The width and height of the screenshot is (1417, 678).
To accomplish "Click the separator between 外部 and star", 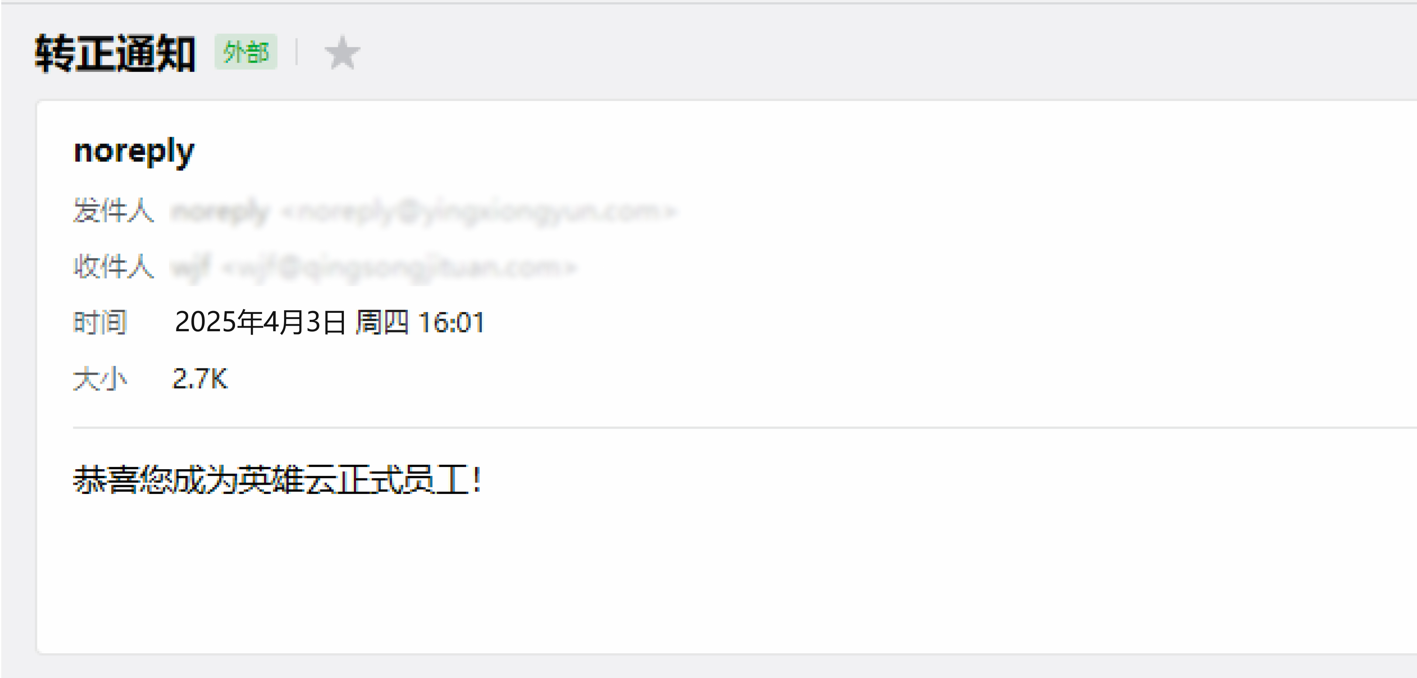I will point(297,52).
